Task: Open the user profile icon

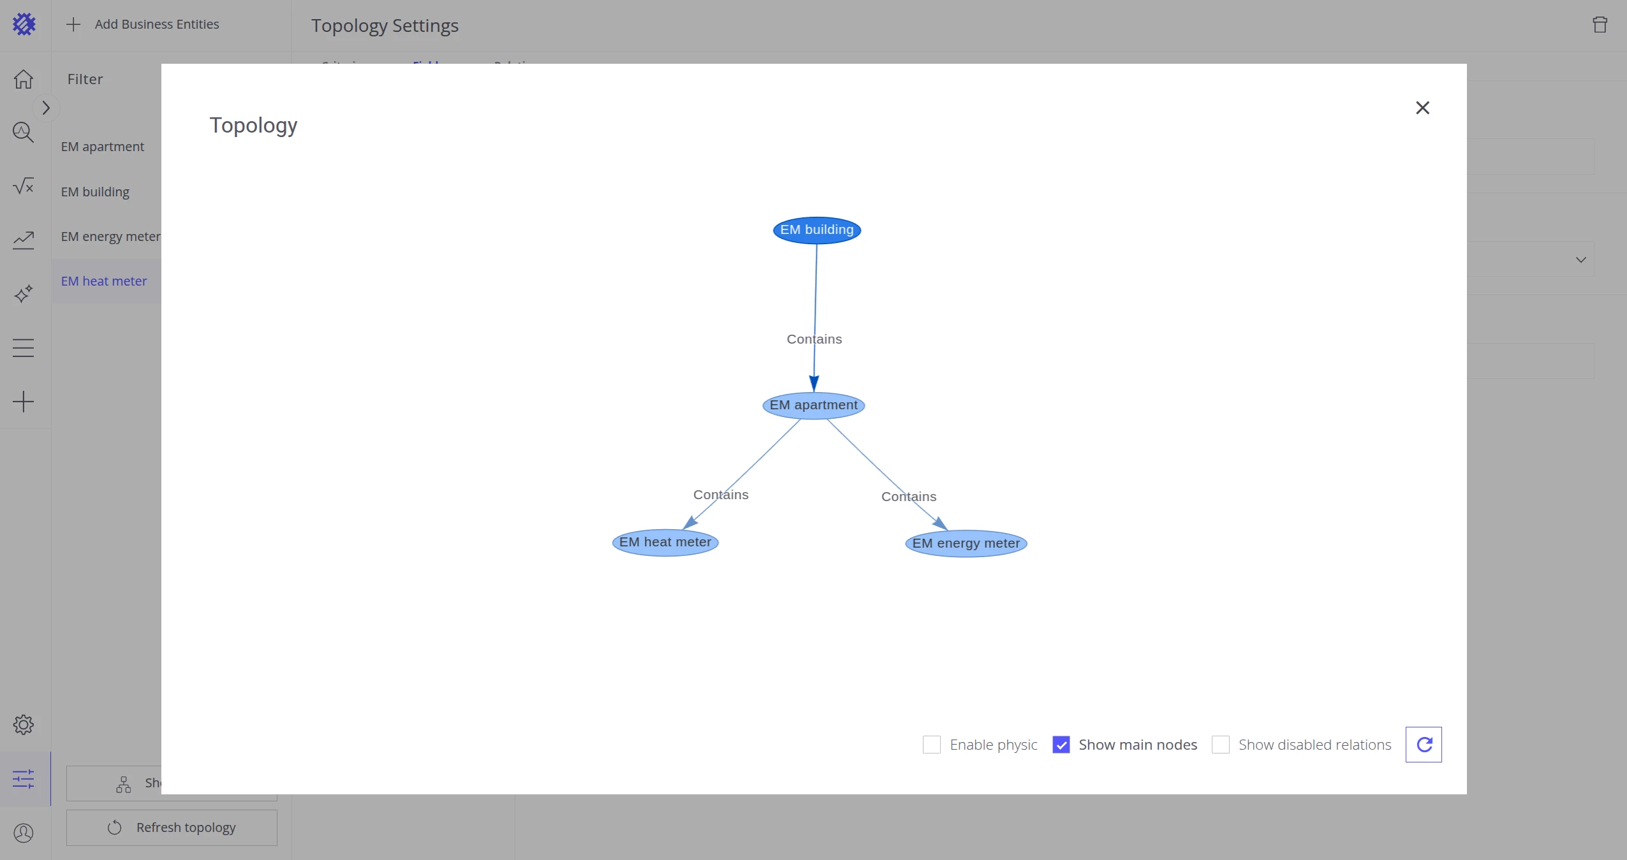Action: click(24, 833)
